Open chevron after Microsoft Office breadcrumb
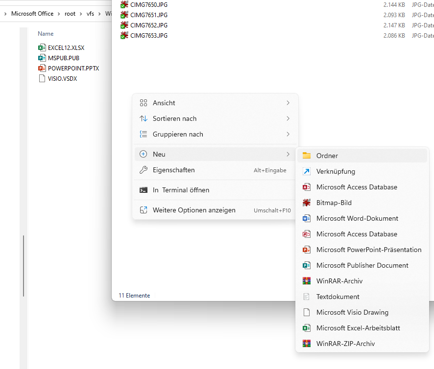Viewport: 434px width, 369px height. 59,14
